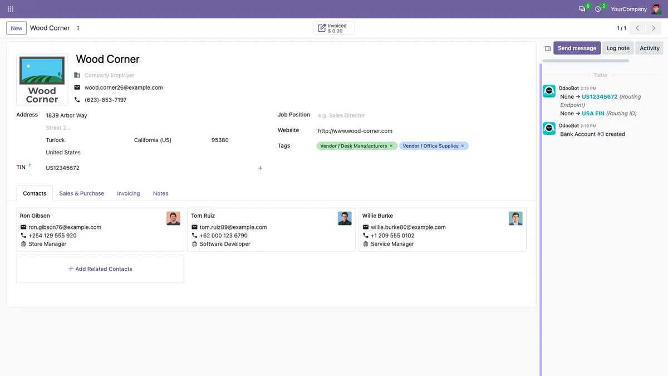Remove the Vendor / Desk Manufacturers tag

[391, 146]
